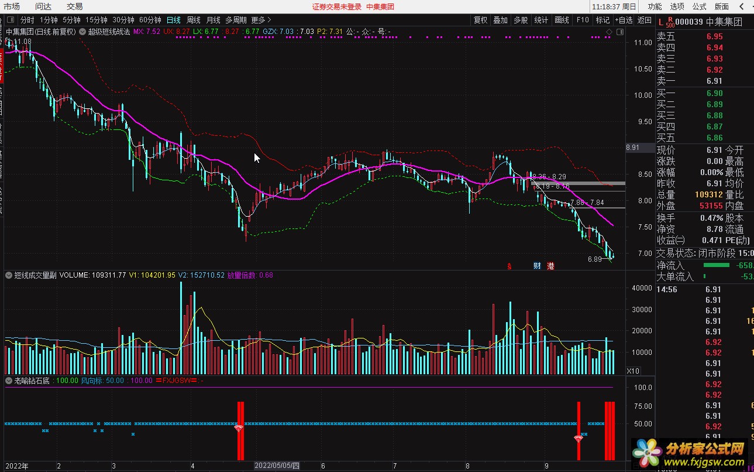Click the 复权 toolbar button
The height and width of the screenshot is (472, 754).
[x=480, y=20]
